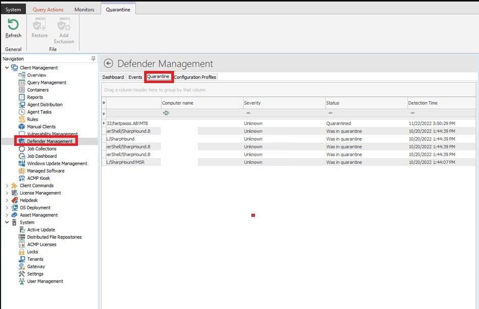Viewport: 479px width, 309px height.
Task: Click detection time 10/20/2022 1:44:07 PM
Action: tap(431, 162)
